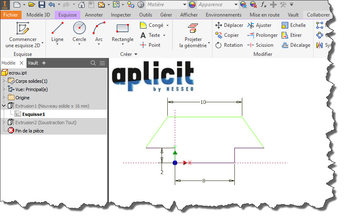This screenshot has height=219, width=345.
Task: Expand the Corps solides(1) node
Action: pos(4,81)
